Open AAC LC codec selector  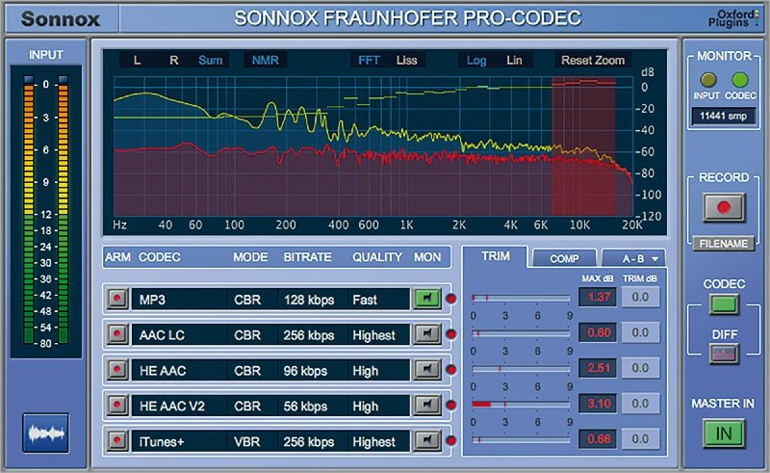179,335
